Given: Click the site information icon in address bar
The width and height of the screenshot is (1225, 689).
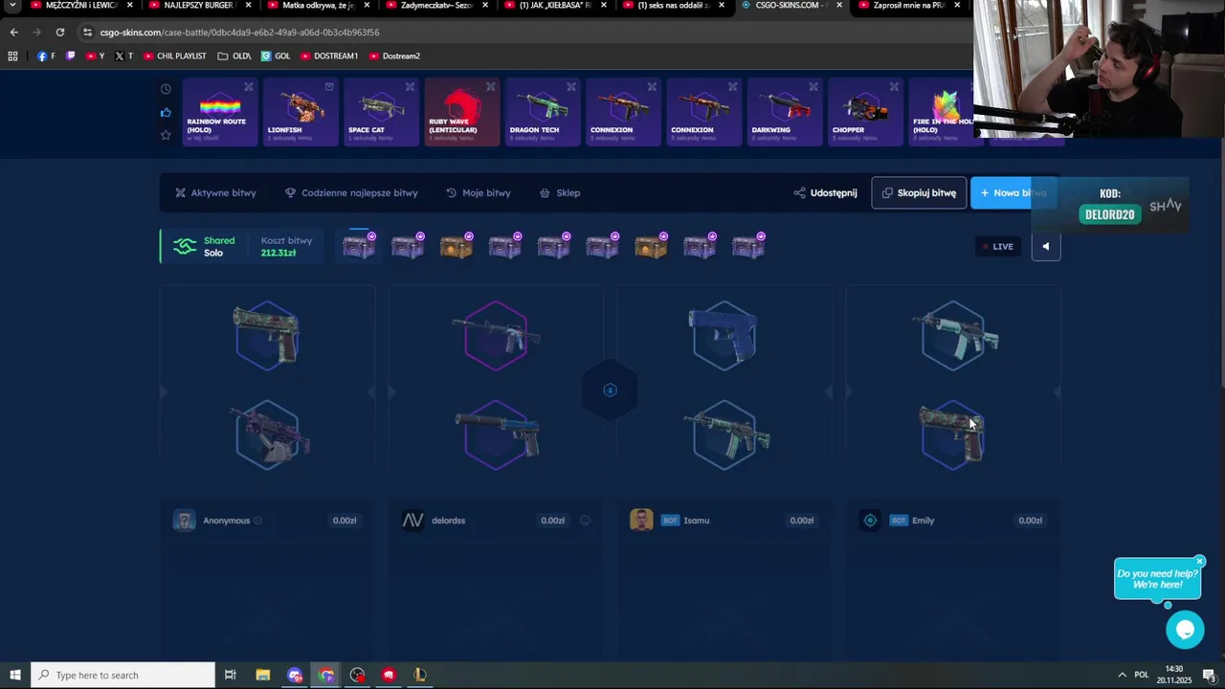Looking at the screenshot, I should click(87, 32).
